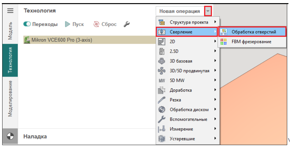Select Обработка отверстий operation
290x146 pixels.
coord(254,32)
